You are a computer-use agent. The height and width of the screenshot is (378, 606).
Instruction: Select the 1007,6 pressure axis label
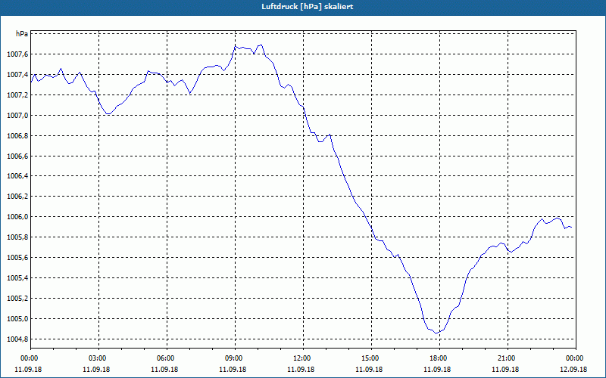(x=17, y=54)
